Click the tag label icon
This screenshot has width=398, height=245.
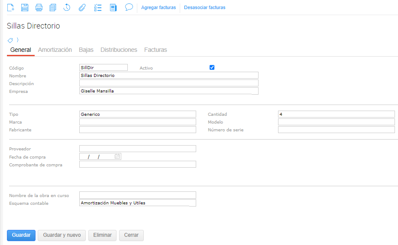(x=10, y=40)
